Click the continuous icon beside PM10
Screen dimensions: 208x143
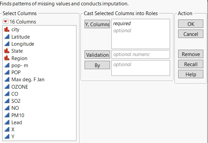(7, 115)
